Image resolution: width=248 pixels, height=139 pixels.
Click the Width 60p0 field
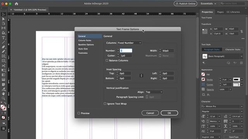[x=168, y=51]
